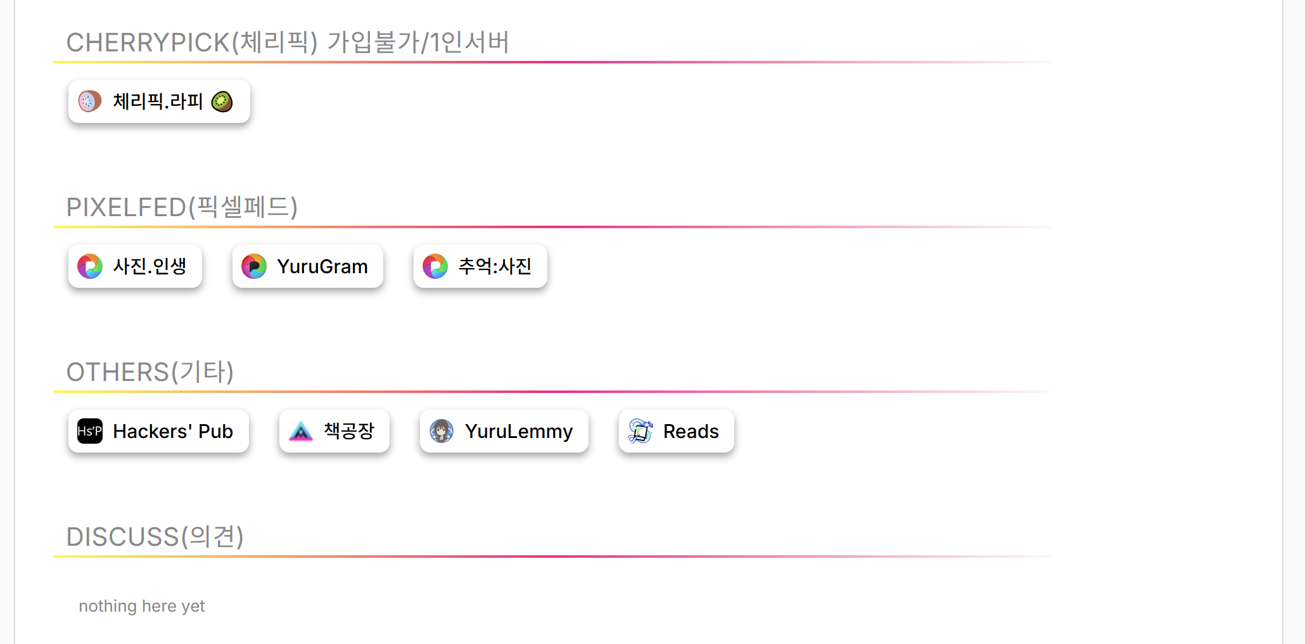Click the blue sketch icon beside Reads

point(640,431)
